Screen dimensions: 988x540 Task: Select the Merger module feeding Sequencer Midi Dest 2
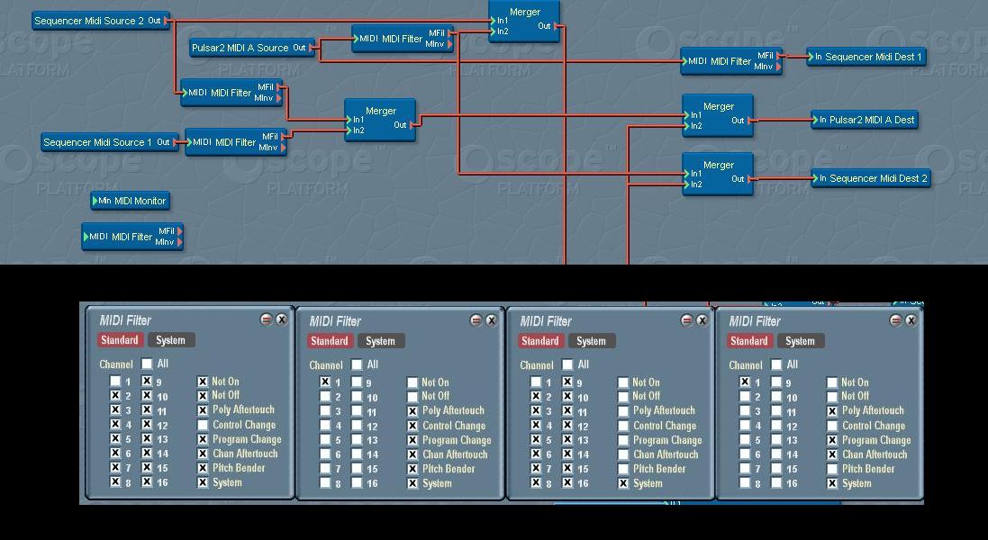tap(718, 174)
